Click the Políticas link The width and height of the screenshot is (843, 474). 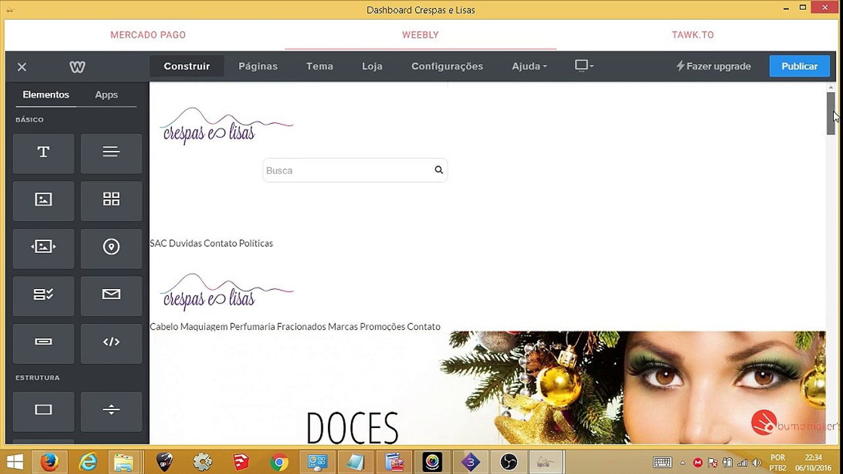coord(256,244)
